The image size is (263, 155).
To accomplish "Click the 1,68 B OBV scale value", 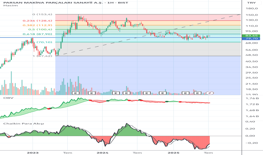I will pos(252,110).
